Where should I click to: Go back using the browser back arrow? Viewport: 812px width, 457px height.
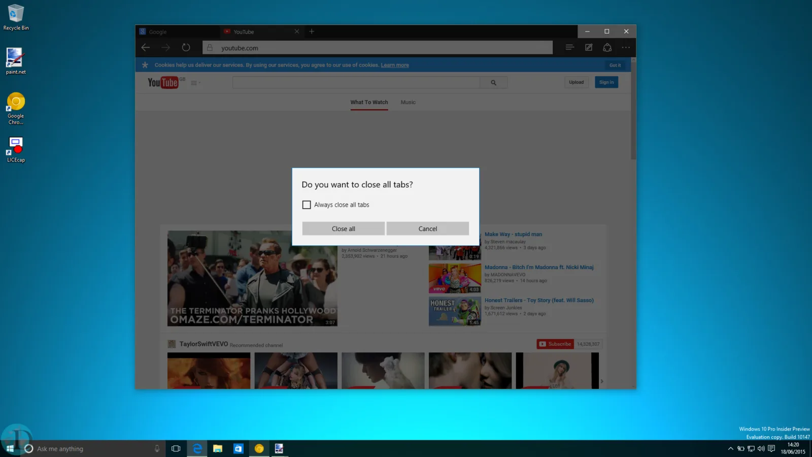pos(146,47)
